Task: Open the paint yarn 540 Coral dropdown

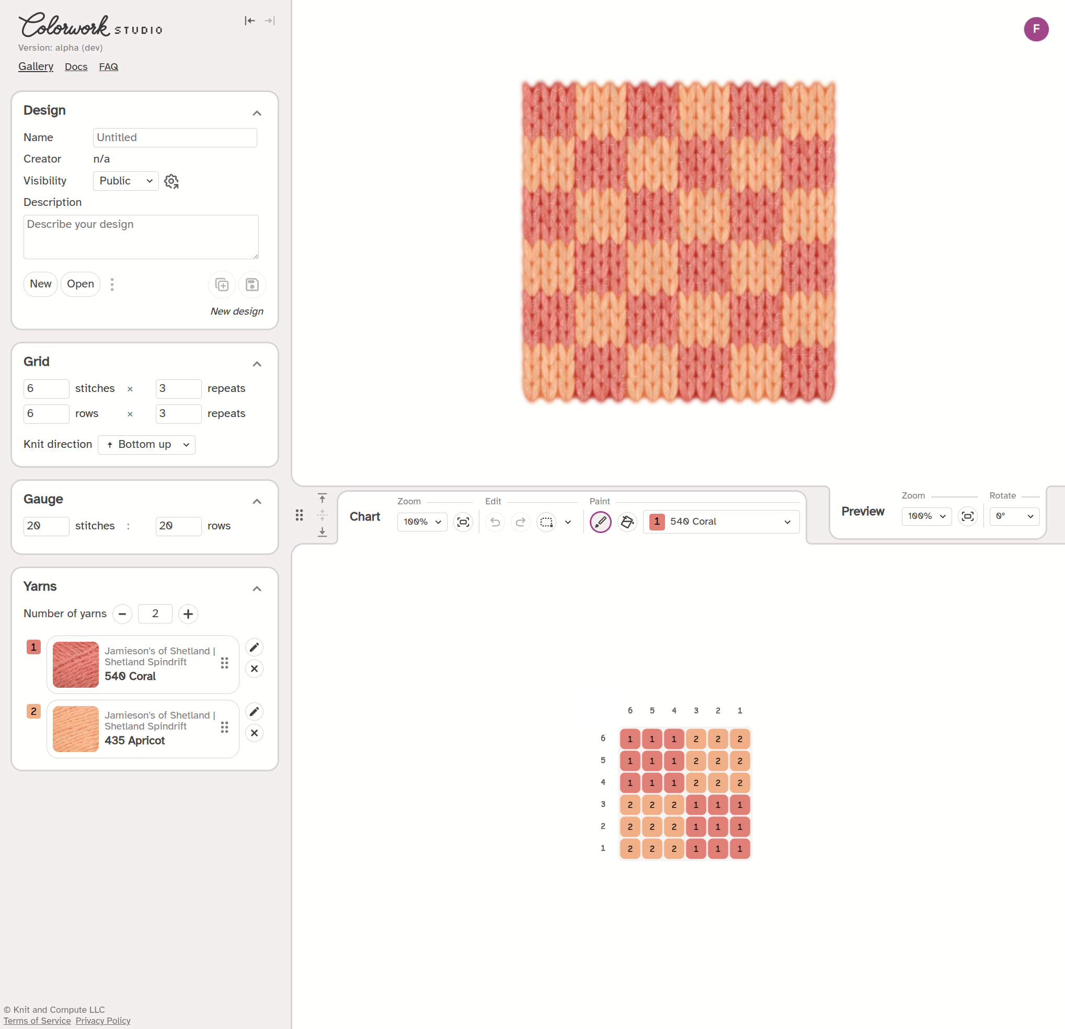Action: (x=721, y=522)
